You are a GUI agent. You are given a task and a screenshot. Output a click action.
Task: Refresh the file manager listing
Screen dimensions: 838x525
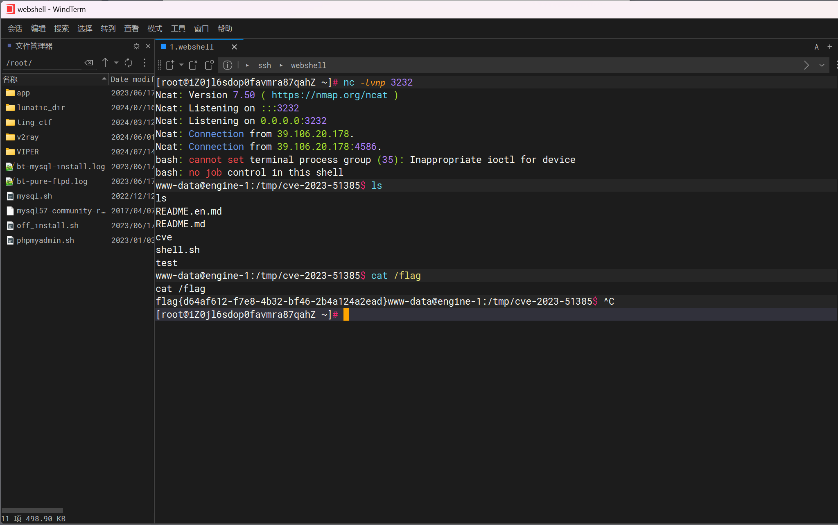click(129, 63)
